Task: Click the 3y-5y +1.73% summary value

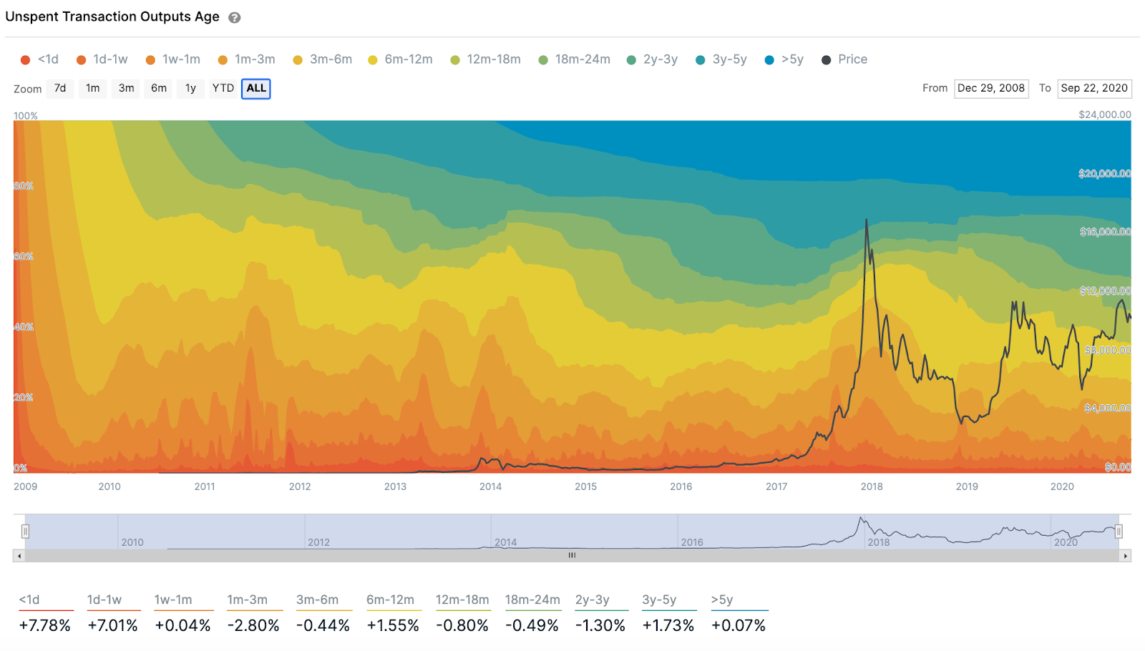Action: (668, 626)
